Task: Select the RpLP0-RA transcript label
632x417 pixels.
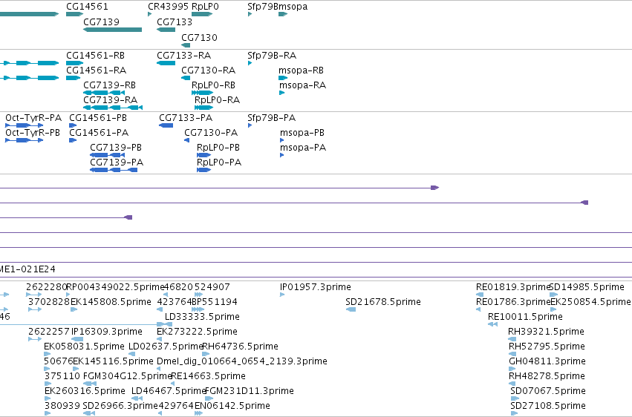Action: click(x=218, y=100)
